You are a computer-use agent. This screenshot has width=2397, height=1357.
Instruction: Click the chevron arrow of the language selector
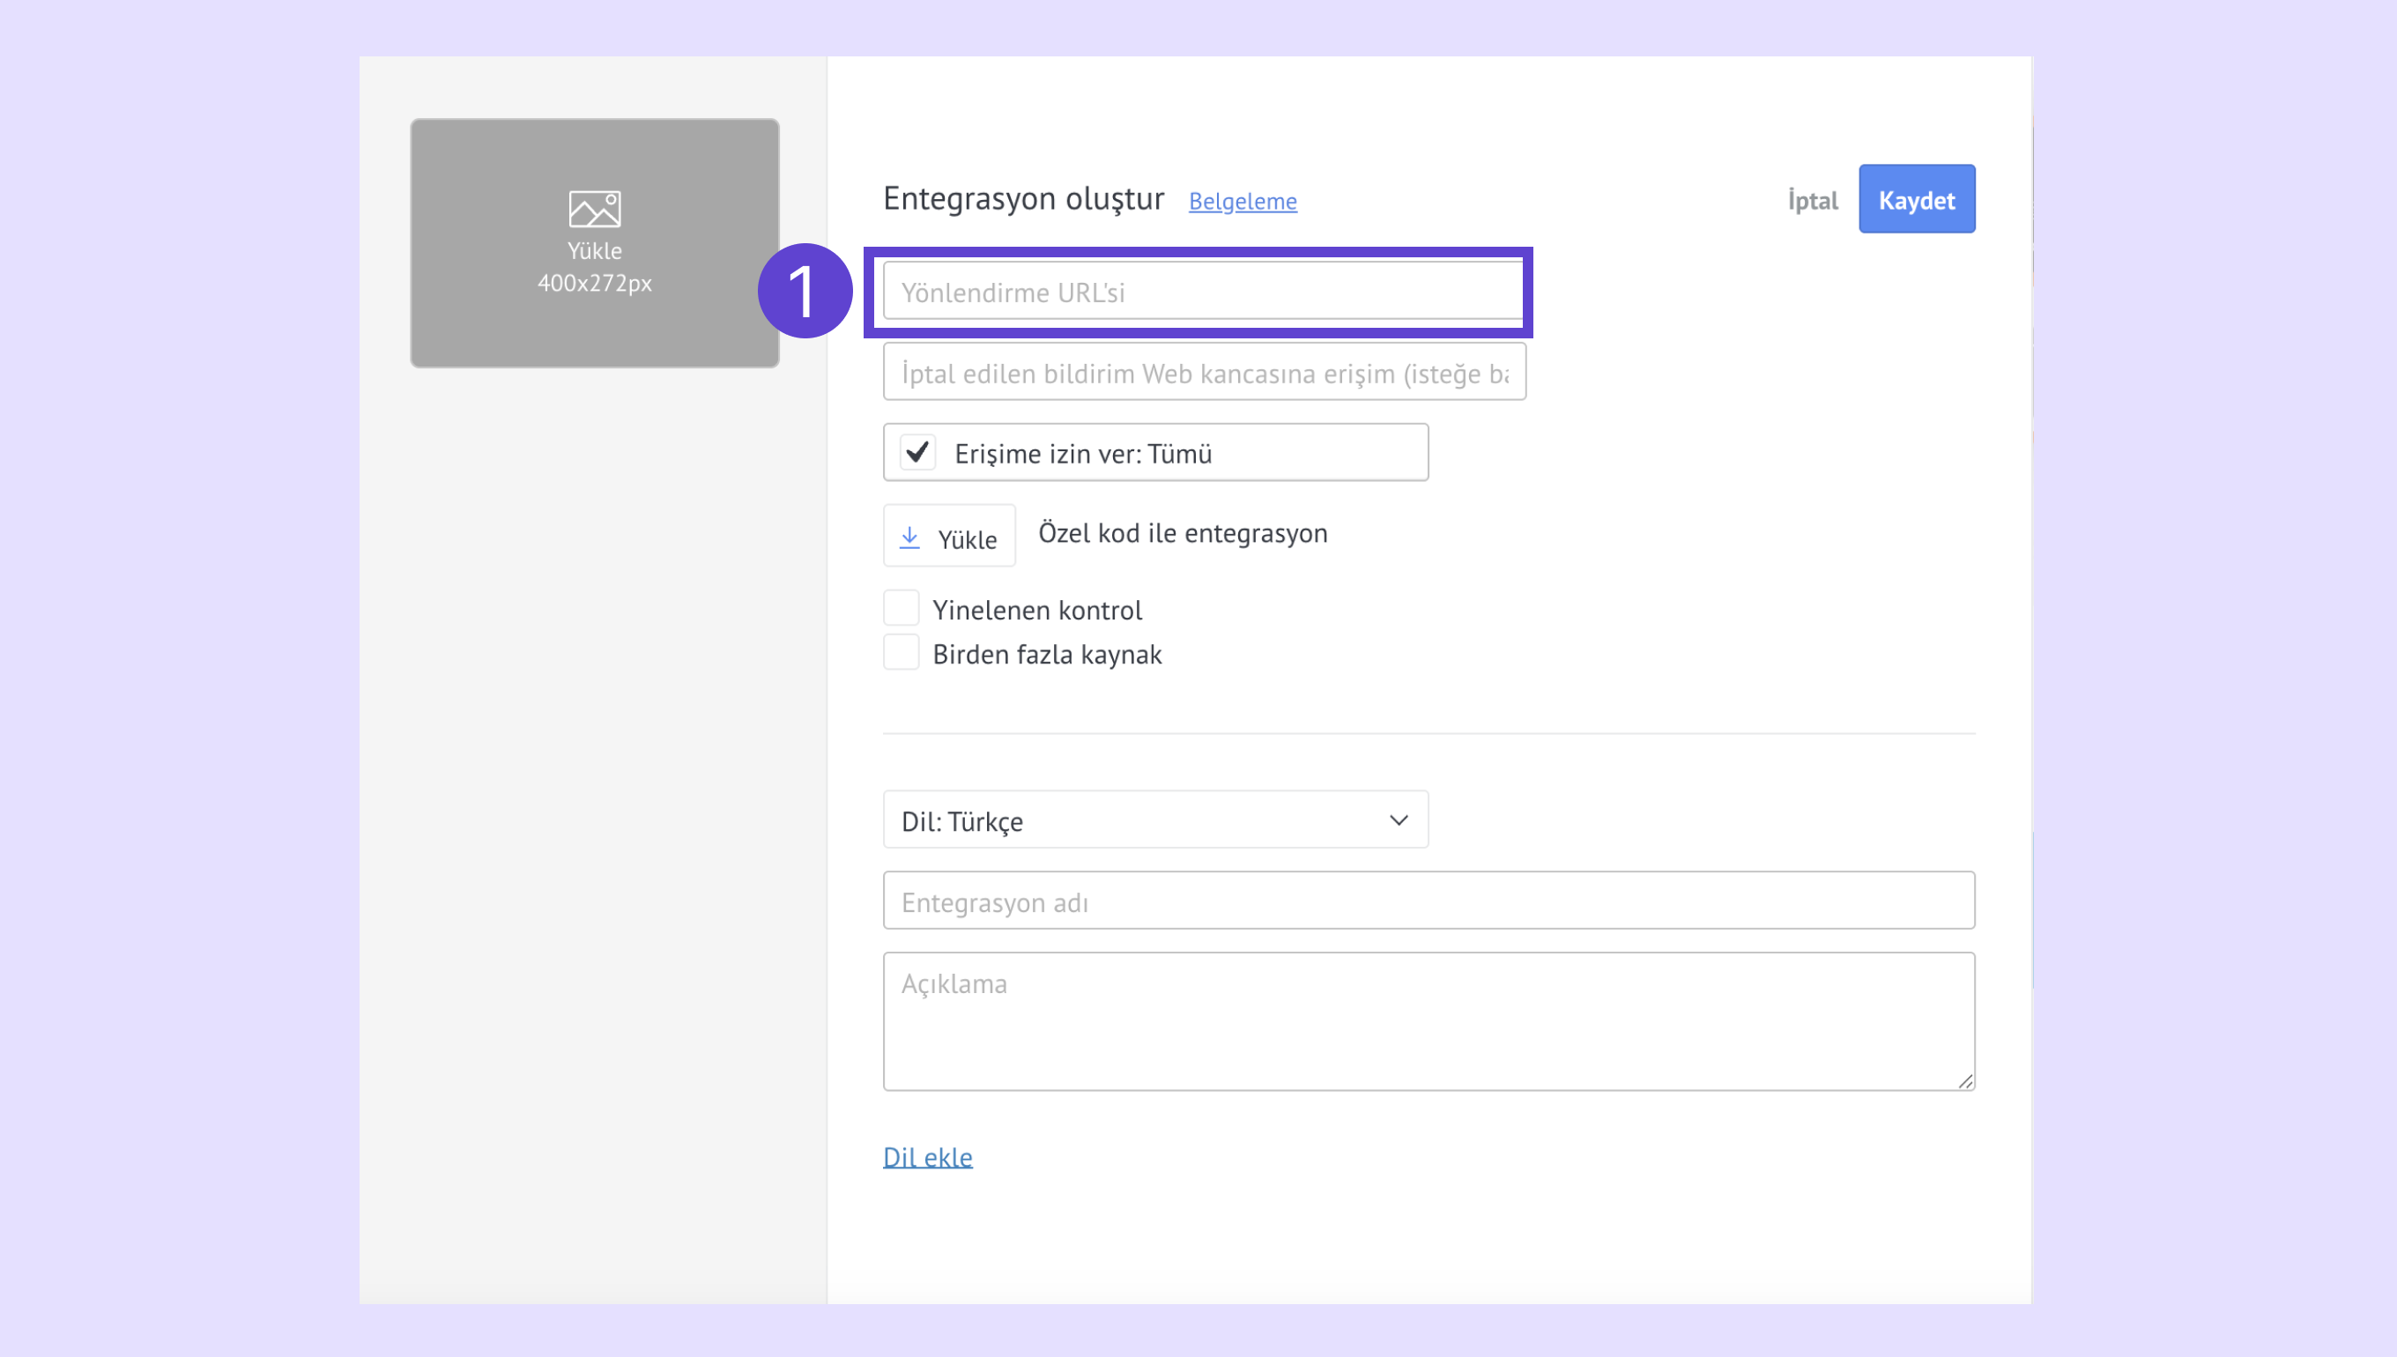(1398, 820)
